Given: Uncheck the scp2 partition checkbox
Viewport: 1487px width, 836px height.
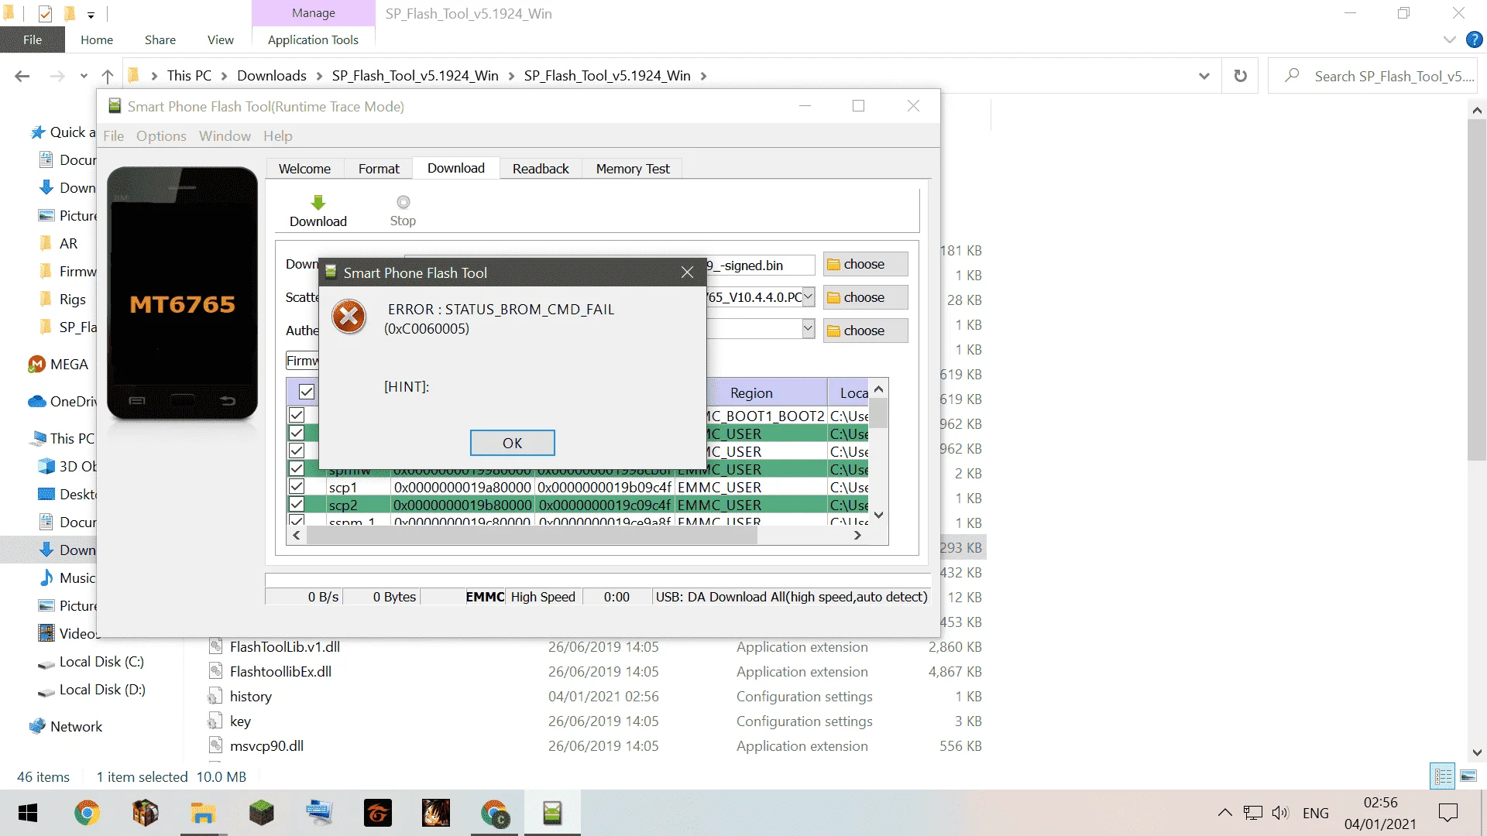Looking at the screenshot, I should click(297, 505).
